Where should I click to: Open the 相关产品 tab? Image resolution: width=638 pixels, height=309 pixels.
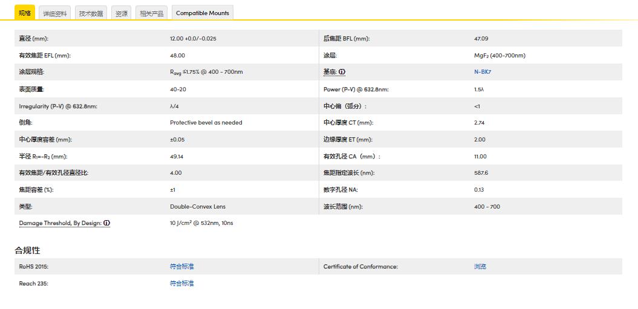click(151, 13)
